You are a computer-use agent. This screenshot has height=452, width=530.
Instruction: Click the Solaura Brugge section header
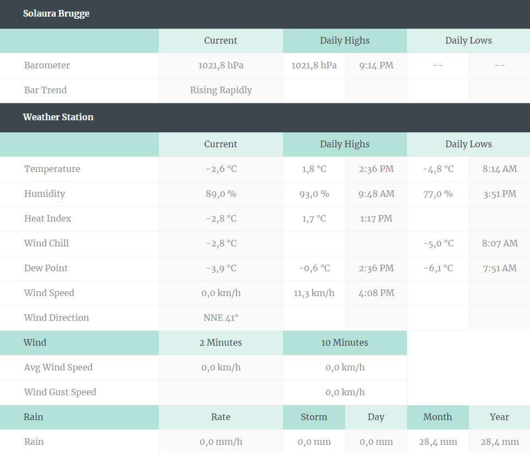[x=56, y=14]
